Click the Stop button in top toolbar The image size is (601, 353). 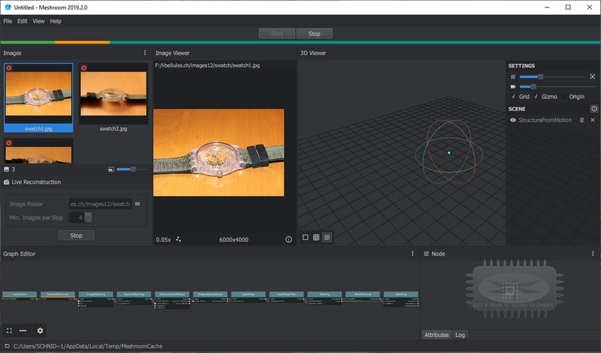pos(315,34)
